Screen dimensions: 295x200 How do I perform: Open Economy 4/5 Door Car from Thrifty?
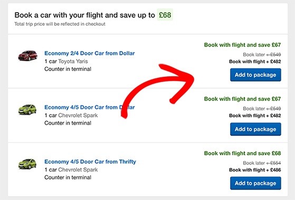tap(90, 162)
